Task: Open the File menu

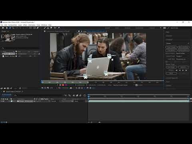Action: [x=2, y=25]
